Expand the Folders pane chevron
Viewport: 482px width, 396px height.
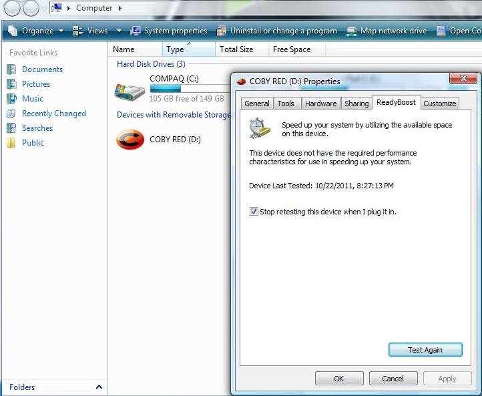(99, 387)
